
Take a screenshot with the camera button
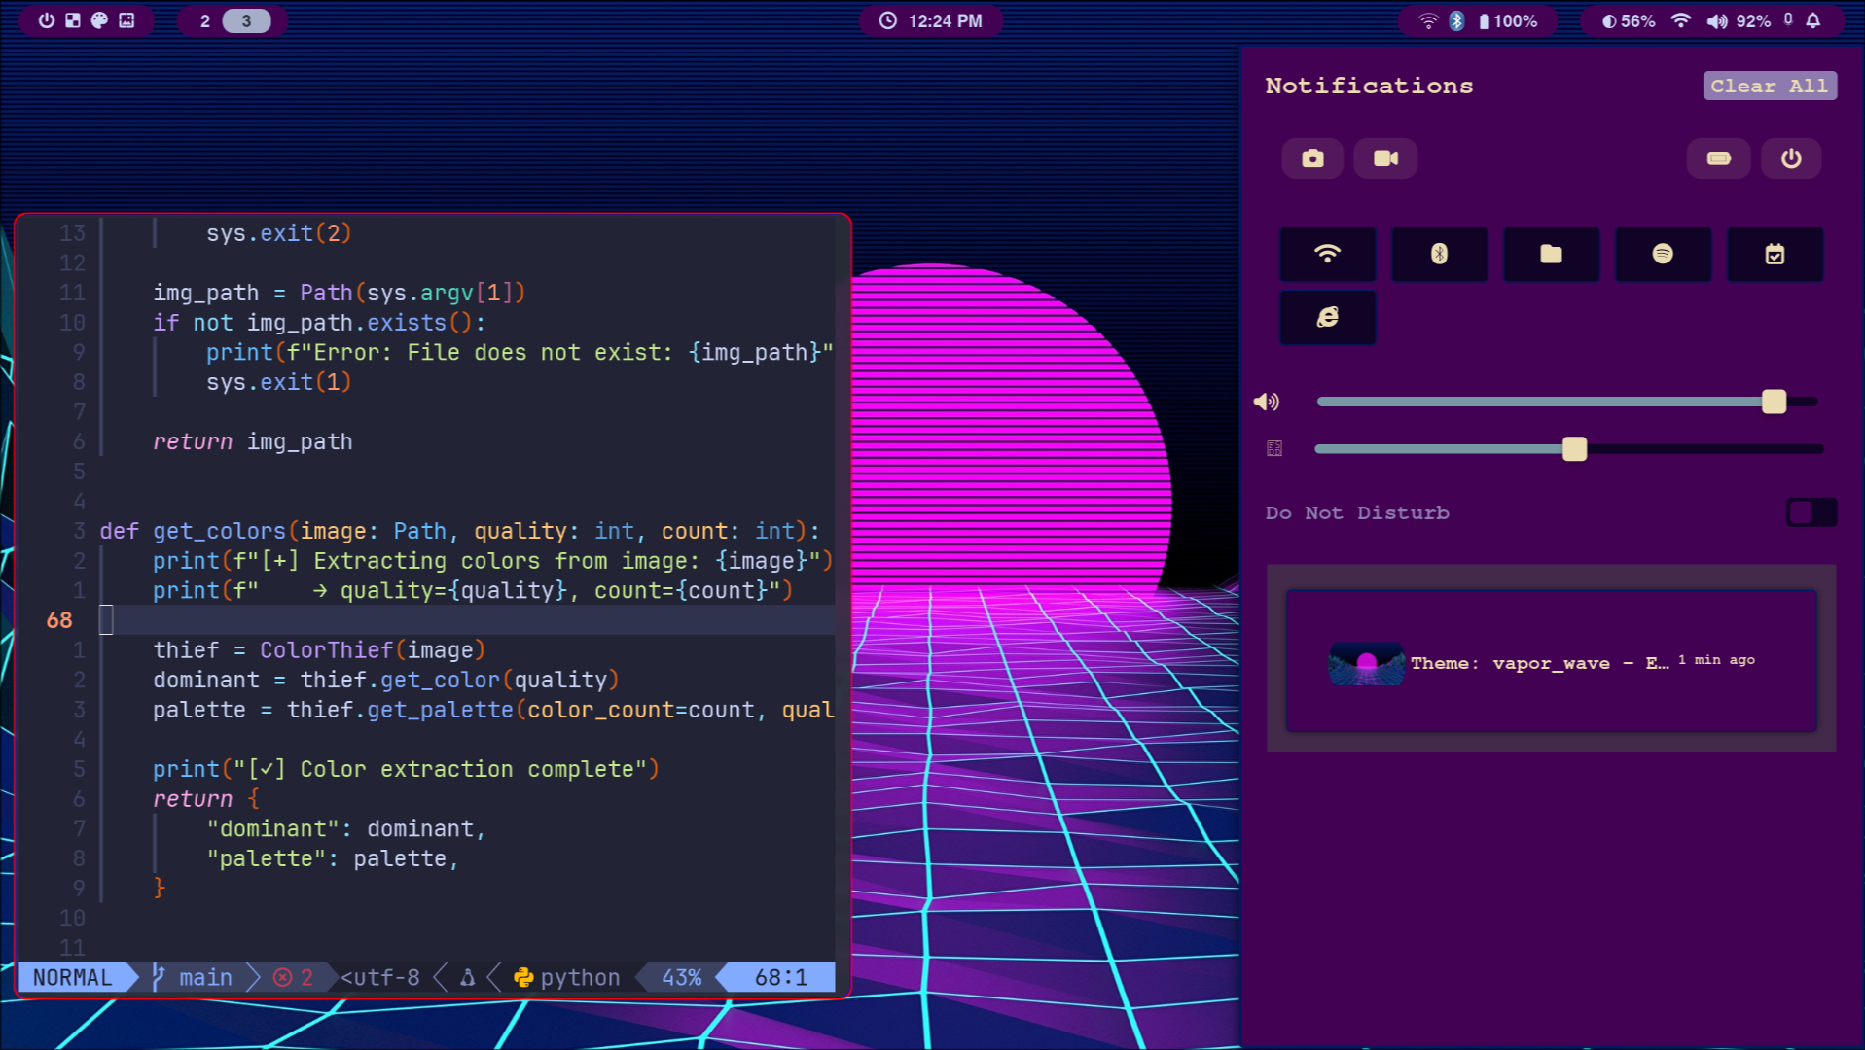point(1312,158)
